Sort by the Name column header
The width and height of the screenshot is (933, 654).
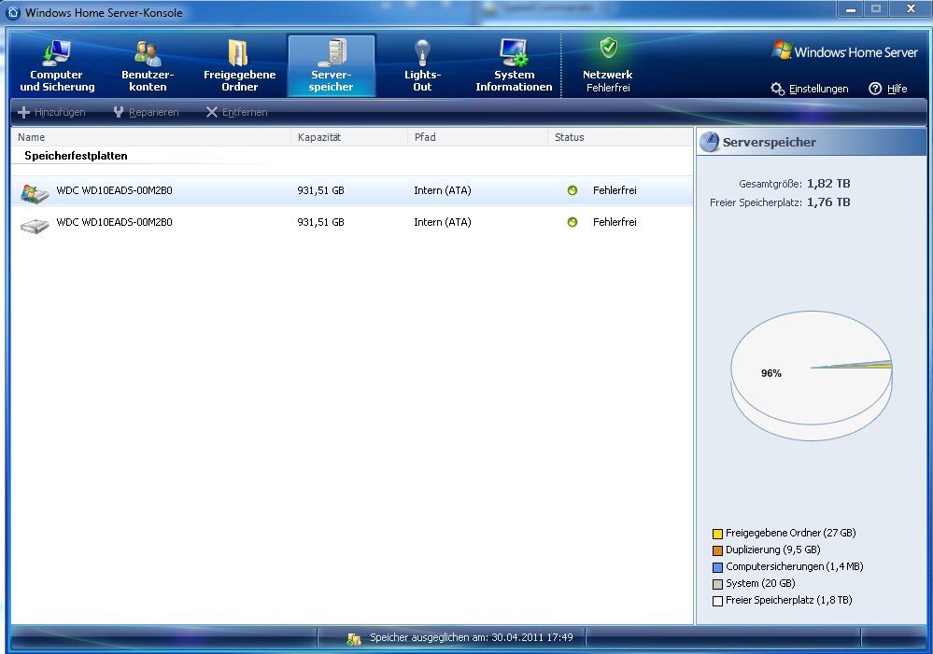[151, 137]
